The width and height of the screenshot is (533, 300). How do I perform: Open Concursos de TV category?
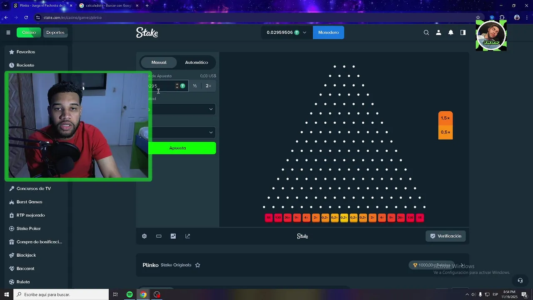(x=36, y=189)
